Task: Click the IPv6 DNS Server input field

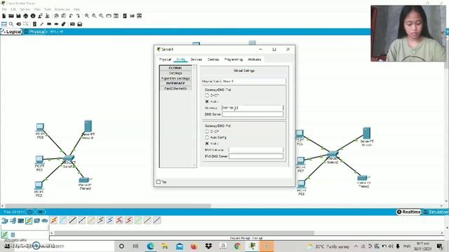Action: (255, 156)
